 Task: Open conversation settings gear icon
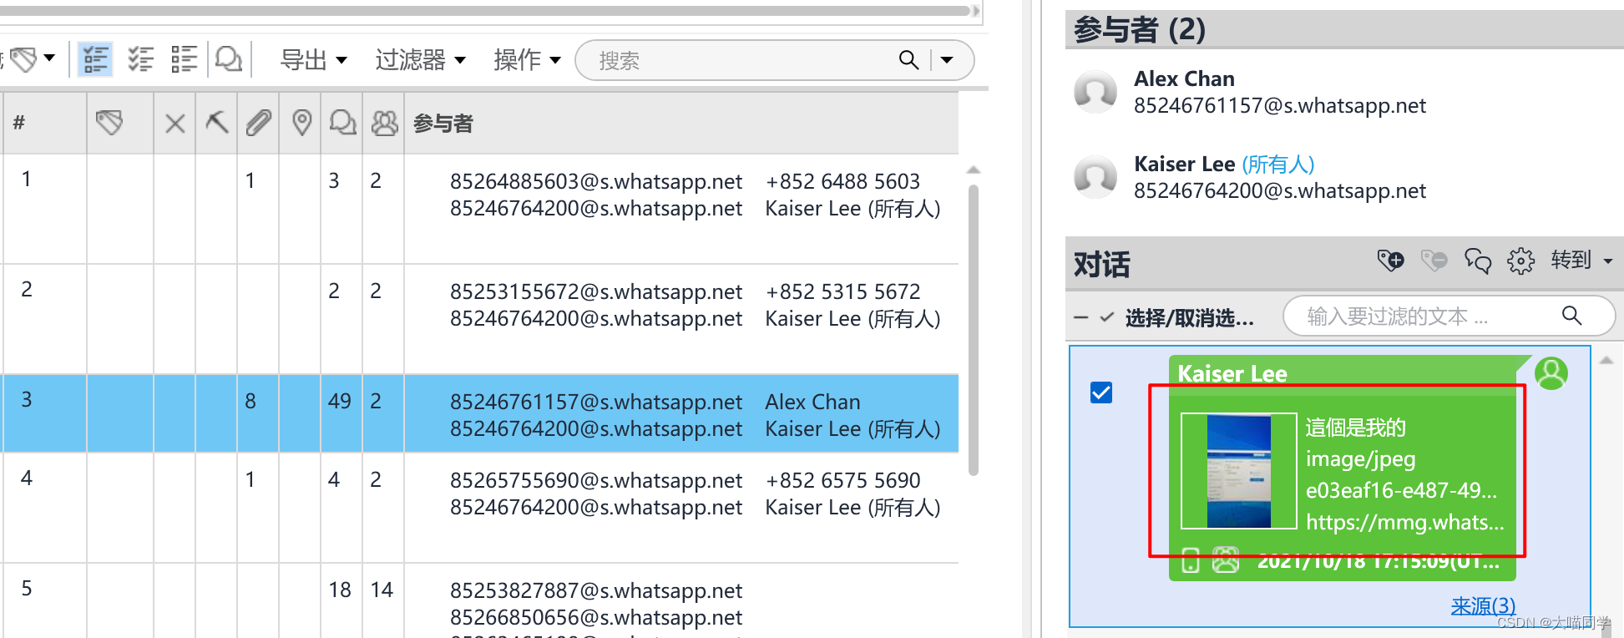click(x=1520, y=261)
